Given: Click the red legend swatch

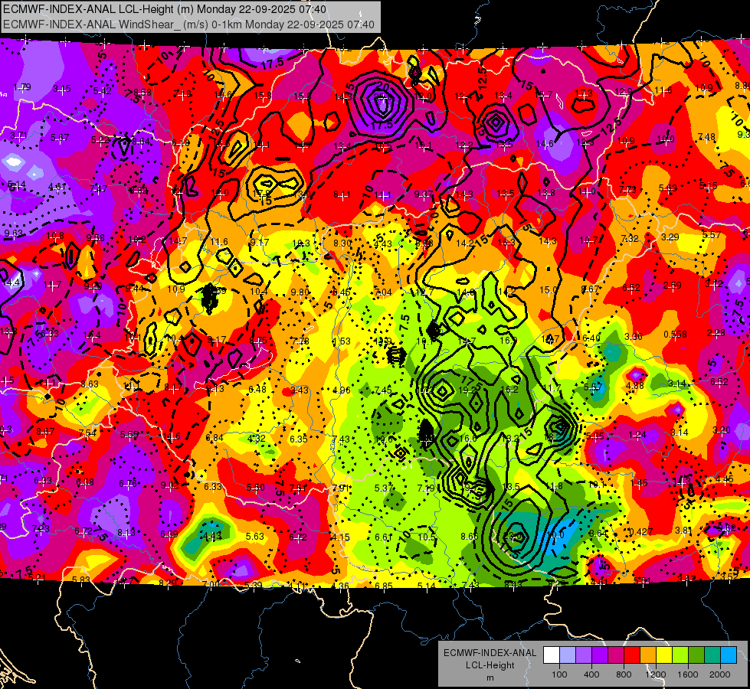Looking at the screenshot, I should pyautogui.click(x=632, y=655).
